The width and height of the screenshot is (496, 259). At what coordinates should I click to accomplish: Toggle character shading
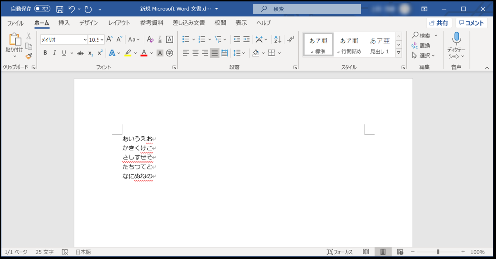click(160, 53)
